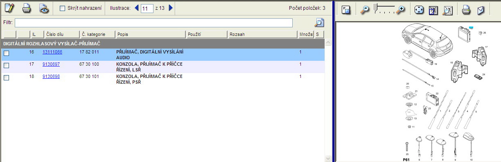
Task: Click the S column header
Action: (x=319, y=35)
